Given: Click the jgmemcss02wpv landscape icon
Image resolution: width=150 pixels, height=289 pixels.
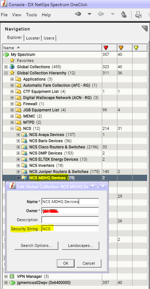Looking at the screenshot, I should coord(12,282).
